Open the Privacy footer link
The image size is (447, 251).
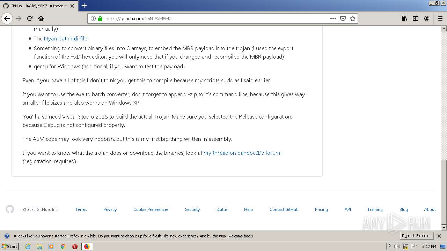(x=110, y=209)
